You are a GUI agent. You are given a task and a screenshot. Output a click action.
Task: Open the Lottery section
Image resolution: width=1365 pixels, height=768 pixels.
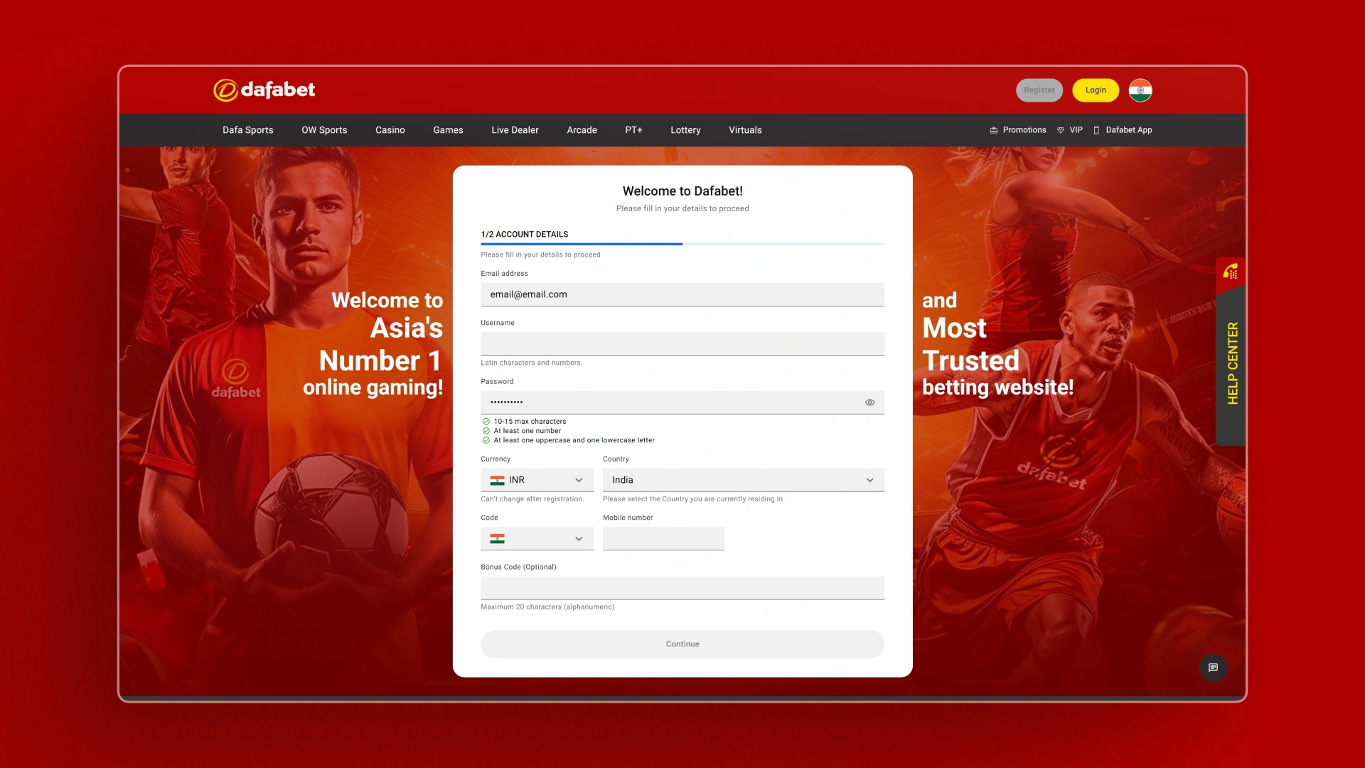click(x=685, y=130)
